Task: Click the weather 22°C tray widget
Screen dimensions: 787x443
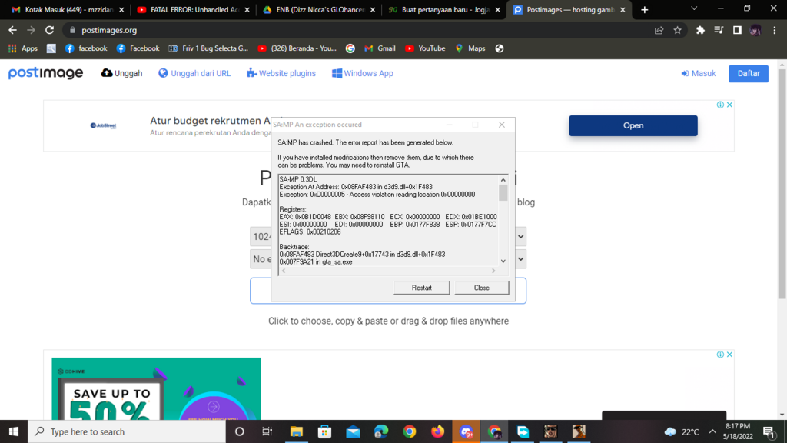Action: click(681, 431)
